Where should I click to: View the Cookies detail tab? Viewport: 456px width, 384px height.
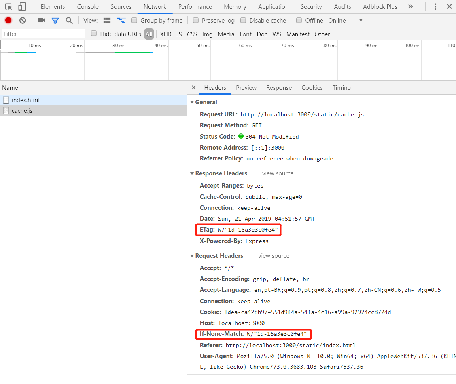coord(312,88)
